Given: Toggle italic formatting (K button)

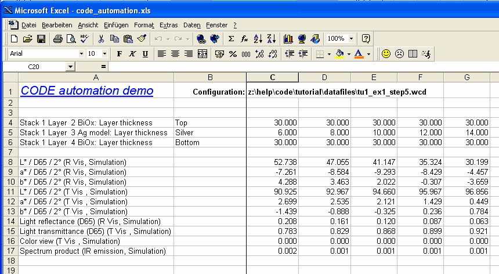Looking at the screenshot, I should pyautogui.click(x=132, y=54).
